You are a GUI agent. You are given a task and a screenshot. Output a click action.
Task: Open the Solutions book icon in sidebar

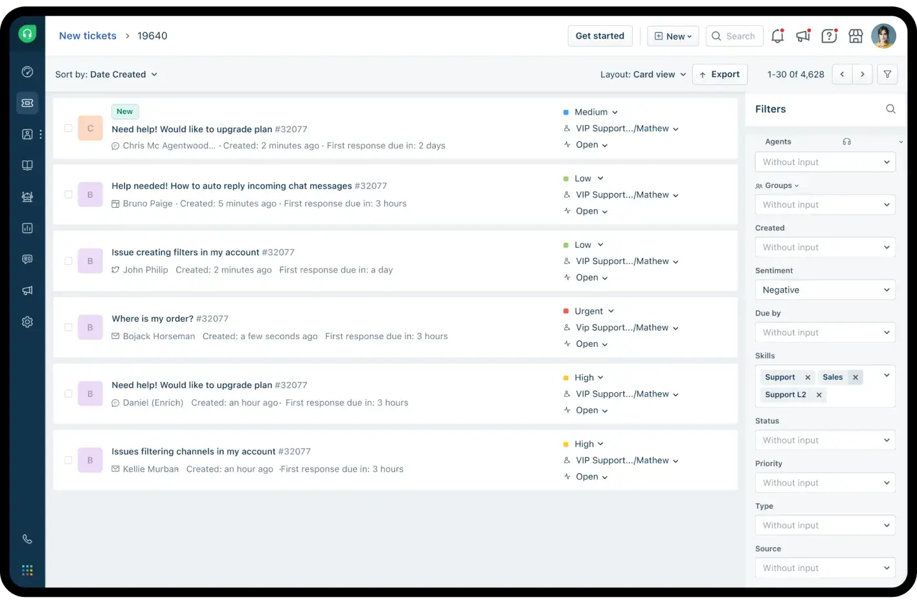click(27, 165)
